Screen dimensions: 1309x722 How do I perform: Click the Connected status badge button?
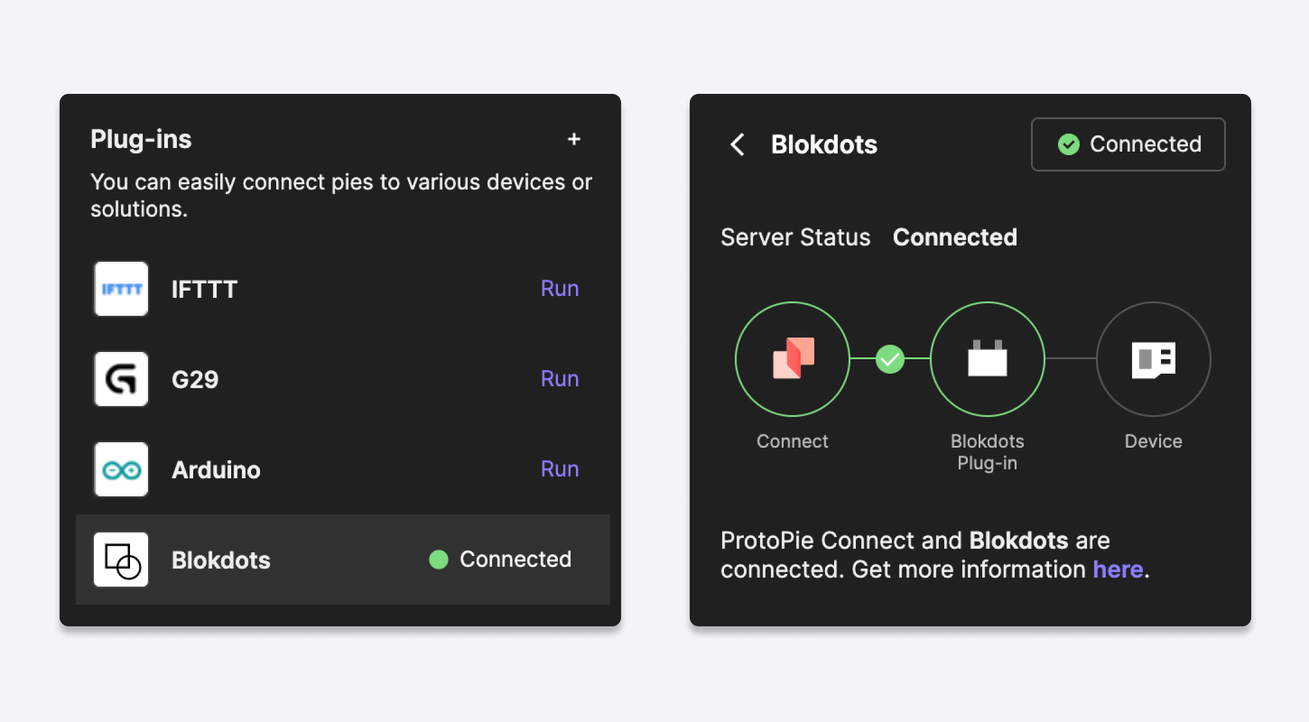pos(1128,144)
